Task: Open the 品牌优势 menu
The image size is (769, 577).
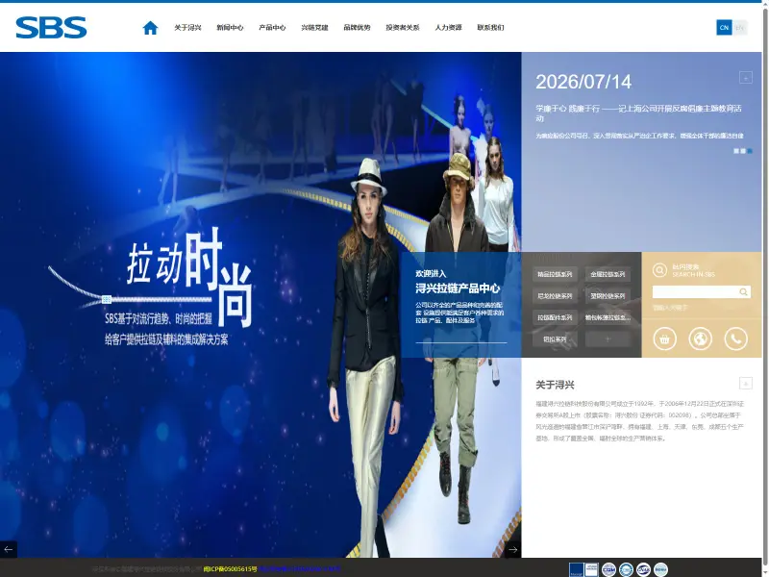Action: click(357, 28)
